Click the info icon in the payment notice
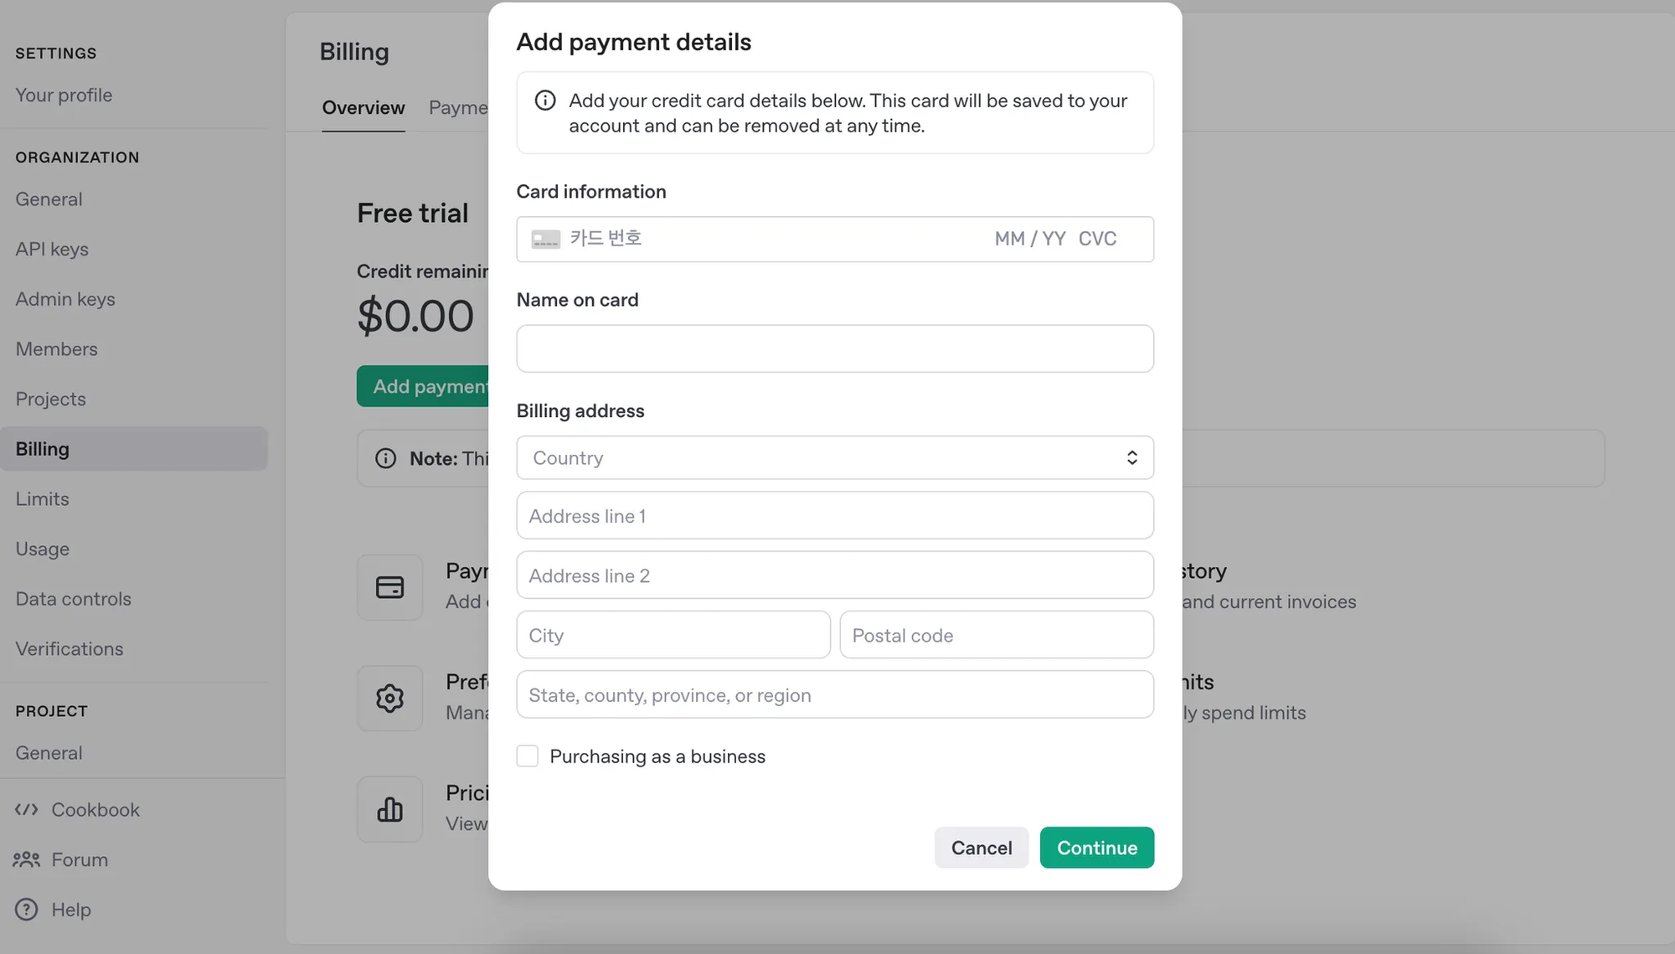Viewport: 1675px width, 954px height. click(545, 101)
